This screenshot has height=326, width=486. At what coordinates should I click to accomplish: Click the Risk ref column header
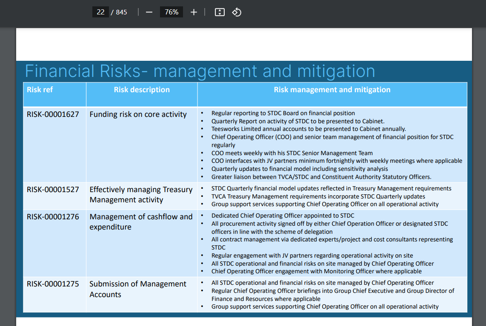[x=40, y=90]
